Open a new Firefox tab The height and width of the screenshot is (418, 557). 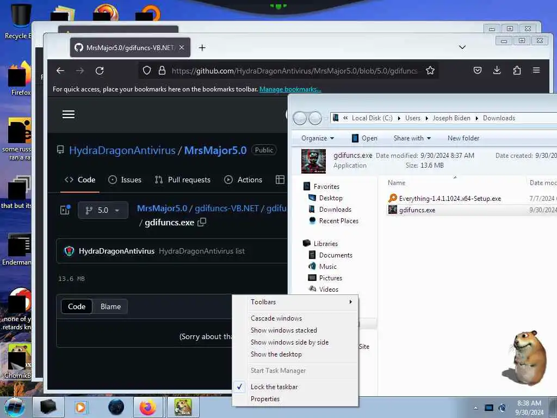202,48
